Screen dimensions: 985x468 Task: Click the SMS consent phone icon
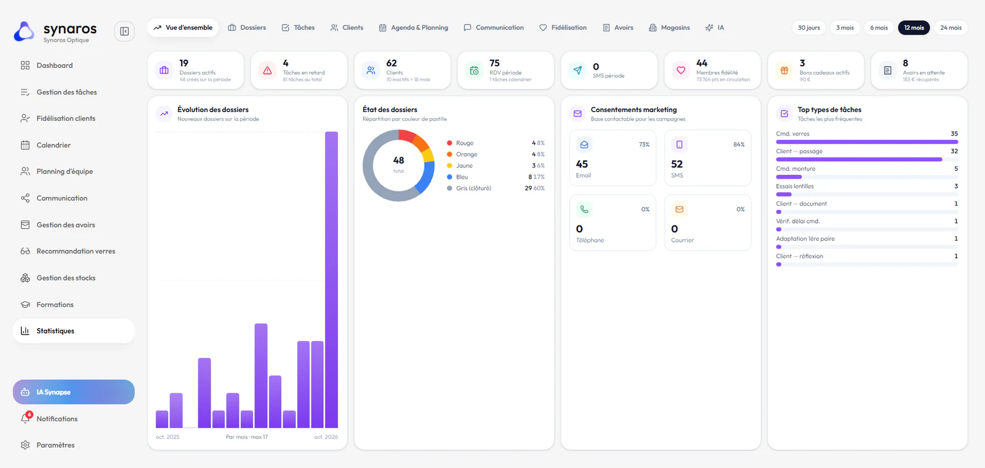point(680,145)
